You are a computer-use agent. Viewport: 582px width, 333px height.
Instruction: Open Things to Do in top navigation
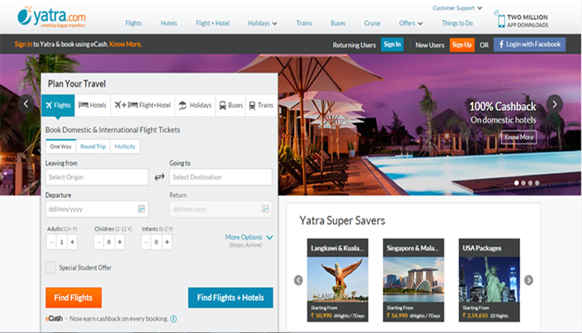[x=457, y=23]
